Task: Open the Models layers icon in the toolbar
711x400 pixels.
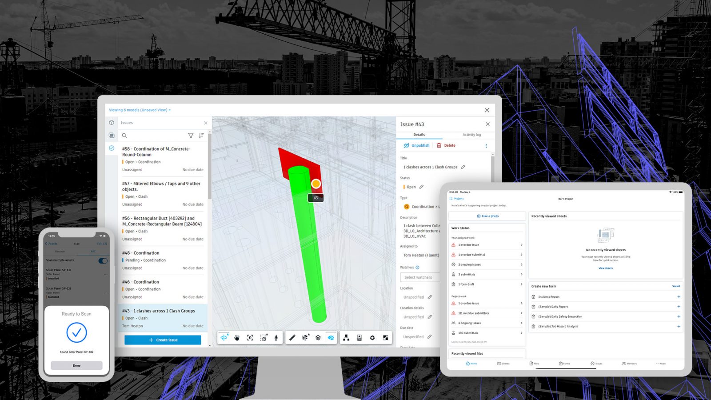Action: point(317,338)
